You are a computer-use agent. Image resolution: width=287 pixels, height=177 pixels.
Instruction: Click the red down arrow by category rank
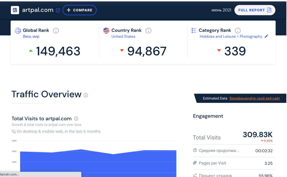point(219,50)
